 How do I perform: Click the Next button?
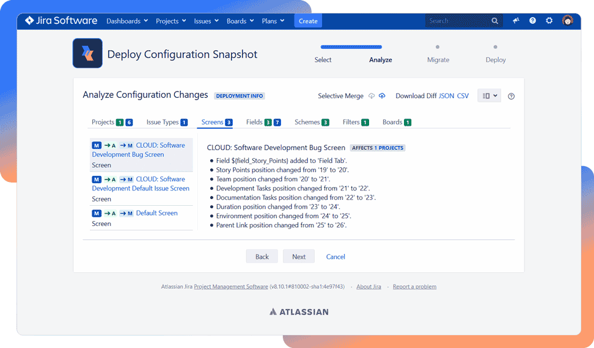click(298, 256)
